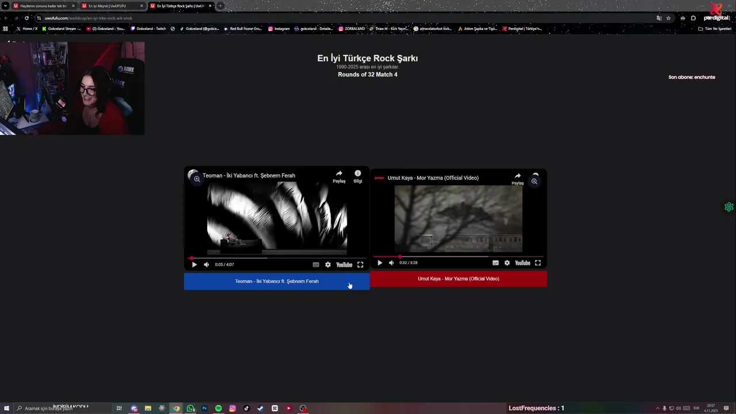Open the 'Red Bull Home Gro...' bookmark
Viewport: 736px width, 414px height.
tap(243, 28)
